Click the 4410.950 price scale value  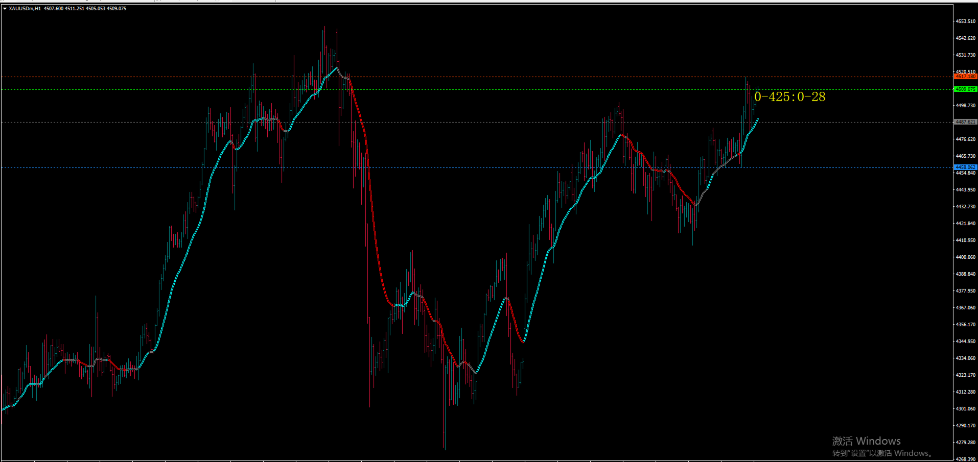point(966,240)
